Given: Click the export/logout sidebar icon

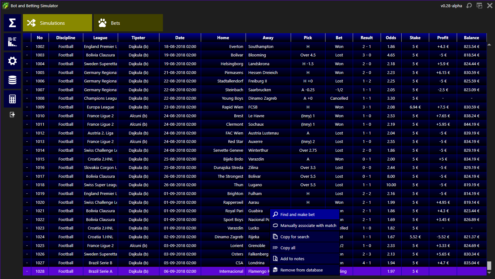Looking at the screenshot, I should pos(12,114).
